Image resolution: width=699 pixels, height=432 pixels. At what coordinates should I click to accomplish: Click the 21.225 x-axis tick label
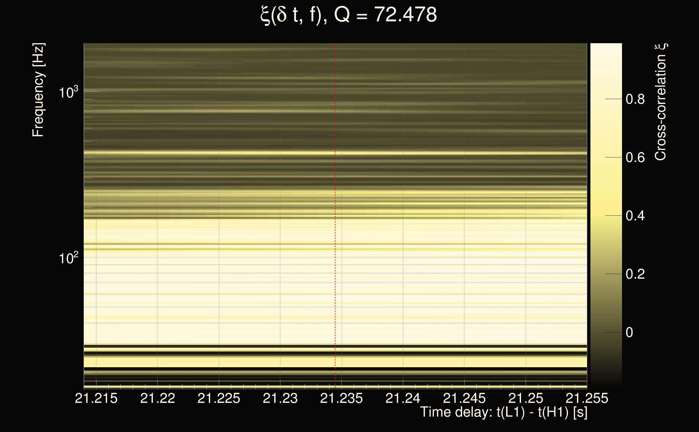[219, 398]
